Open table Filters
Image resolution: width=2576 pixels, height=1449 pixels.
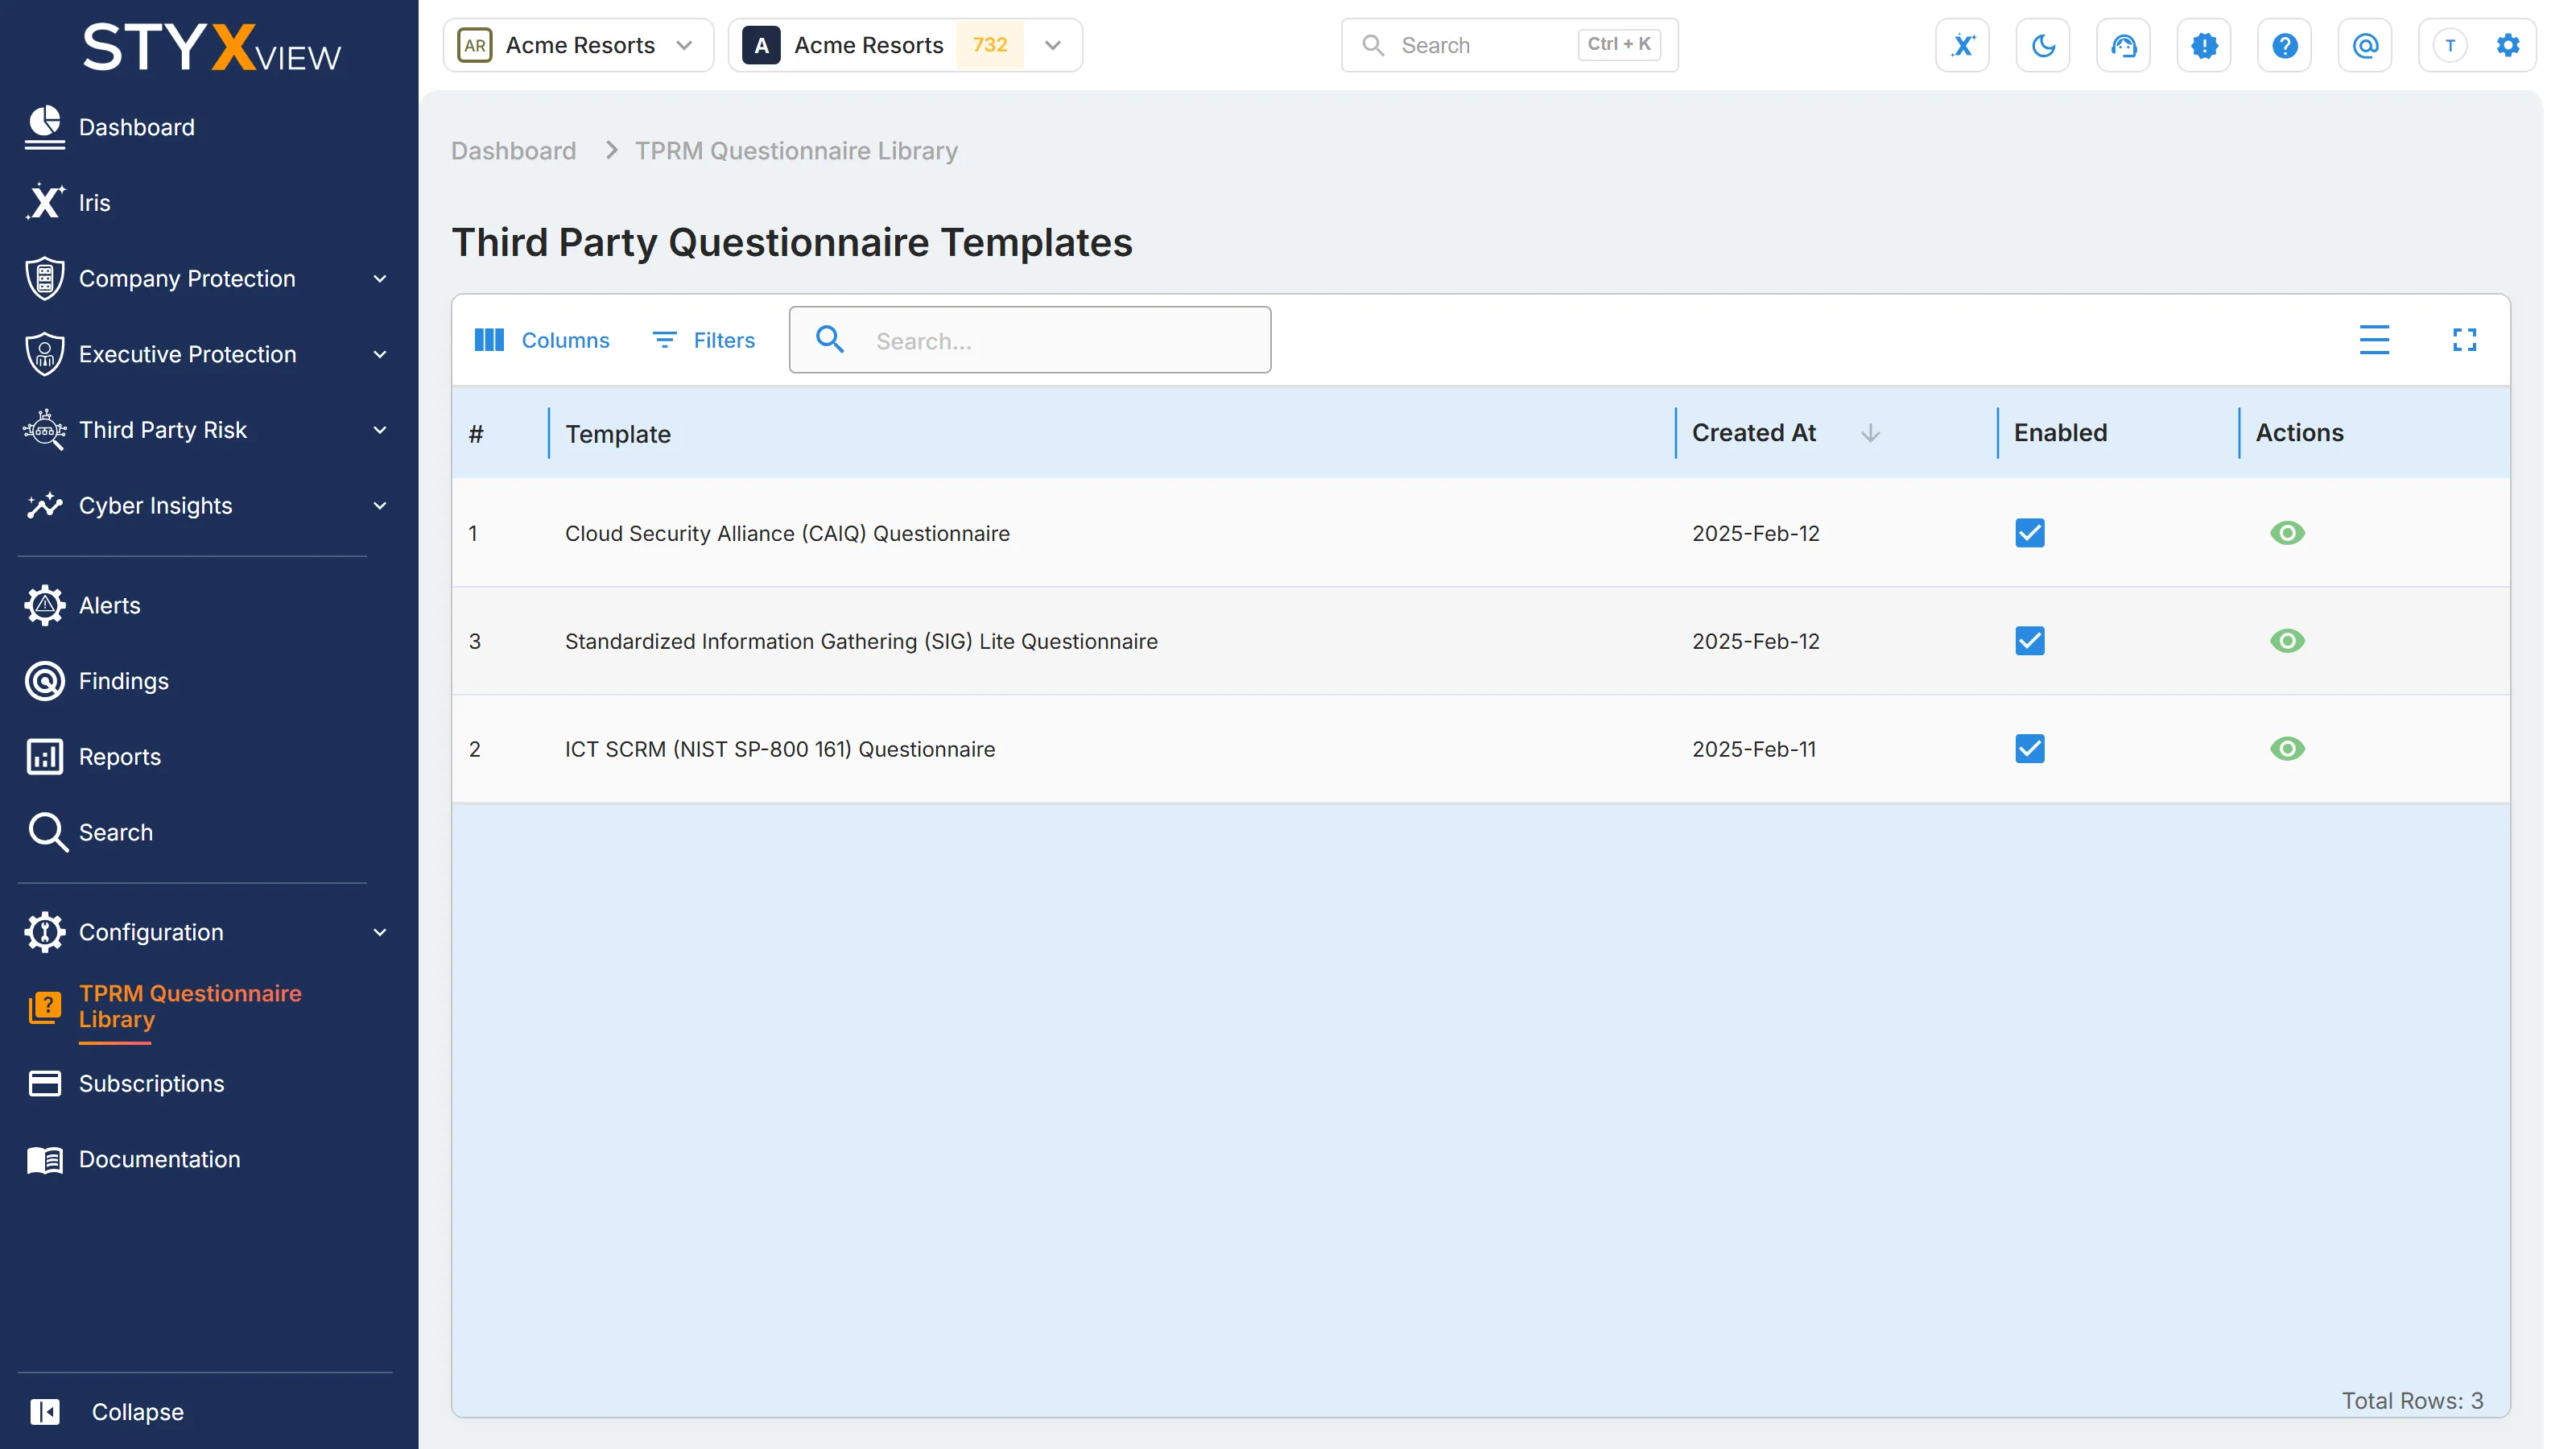click(x=704, y=340)
